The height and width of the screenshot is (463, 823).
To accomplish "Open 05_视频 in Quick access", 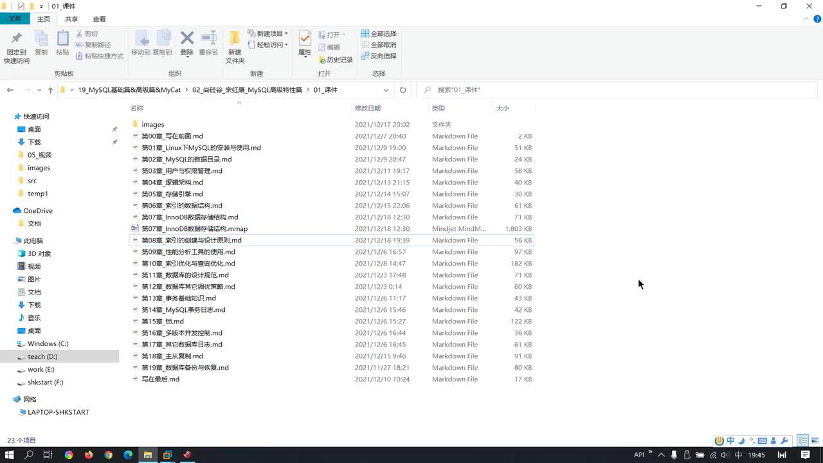I will (39, 155).
